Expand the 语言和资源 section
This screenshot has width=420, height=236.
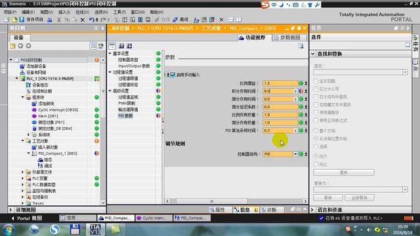312,210
